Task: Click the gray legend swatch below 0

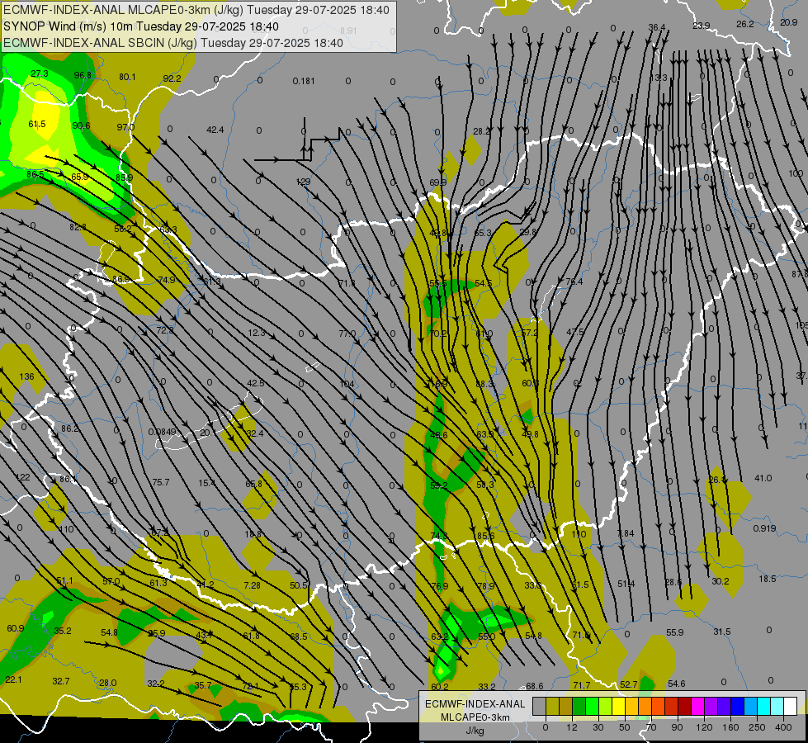Action: click(x=539, y=707)
